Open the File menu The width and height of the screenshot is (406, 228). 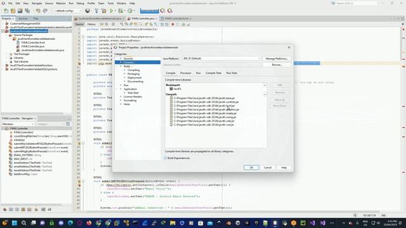(x=10, y=3)
